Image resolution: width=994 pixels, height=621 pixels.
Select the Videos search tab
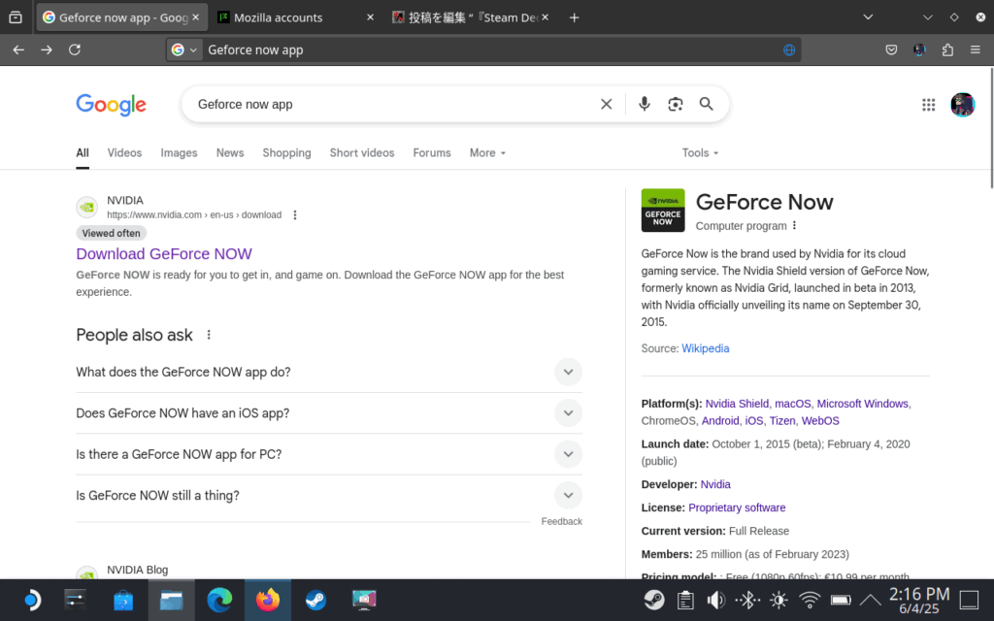124,152
